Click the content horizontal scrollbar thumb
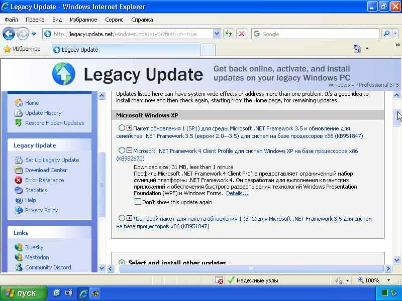The height and width of the screenshot is (301, 402). 251,268
